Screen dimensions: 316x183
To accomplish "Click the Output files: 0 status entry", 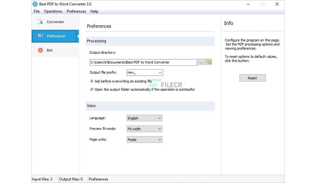I will coord(71,179).
